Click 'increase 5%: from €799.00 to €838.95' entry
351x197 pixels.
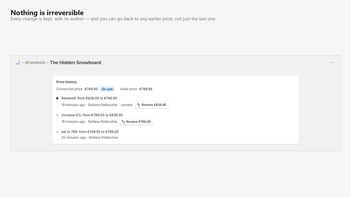click(92, 115)
